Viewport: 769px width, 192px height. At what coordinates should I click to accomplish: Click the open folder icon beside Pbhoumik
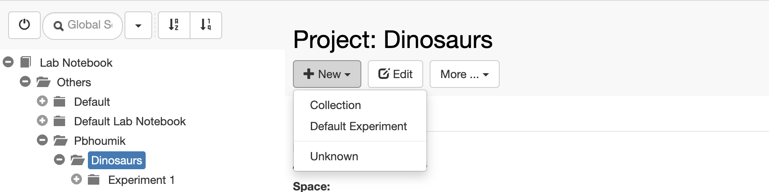pos(60,141)
